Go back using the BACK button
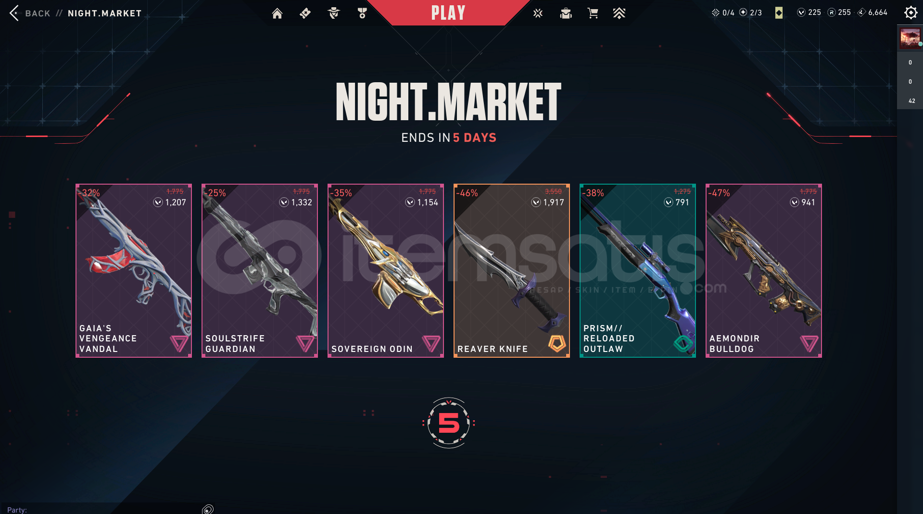 pos(30,13)
